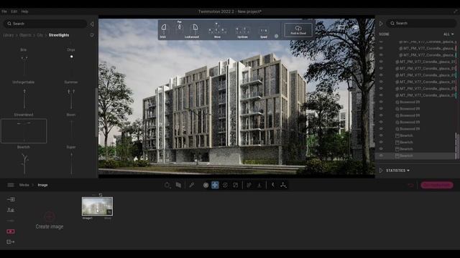Select the Image1 thumbnail
The height and width of the screenshot is (258, 460).
point(97,206)
